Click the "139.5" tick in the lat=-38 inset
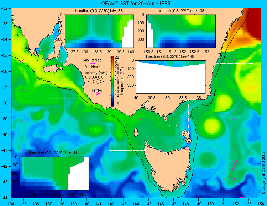This screenshot has height=206, width=267. pos(119,52)
